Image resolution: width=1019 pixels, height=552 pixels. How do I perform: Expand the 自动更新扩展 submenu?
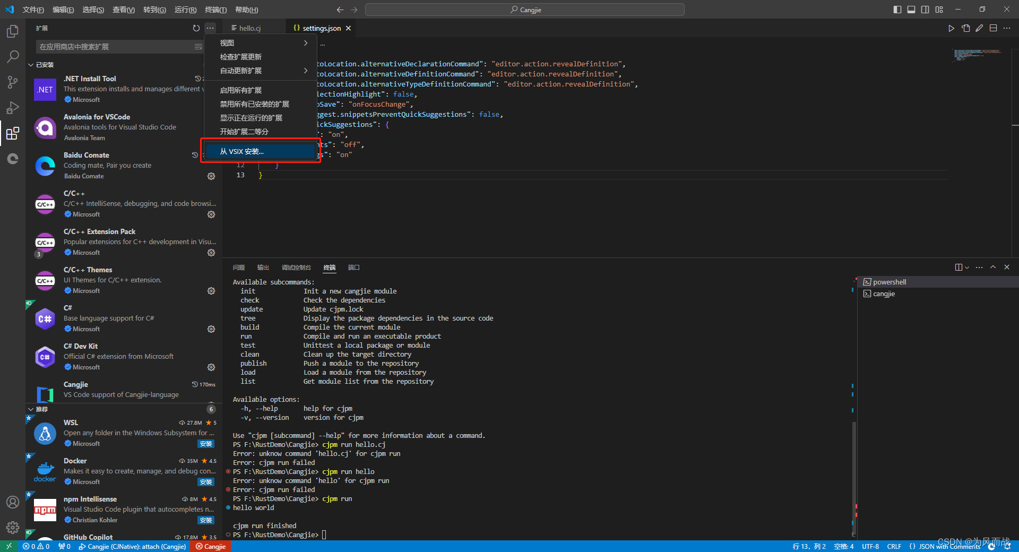pos(261,71)
